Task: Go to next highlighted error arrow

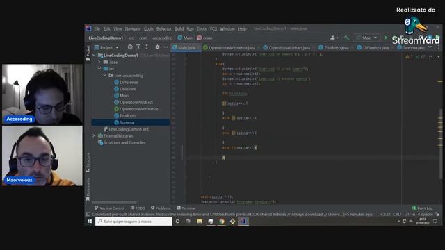Action: coord(439,57)
